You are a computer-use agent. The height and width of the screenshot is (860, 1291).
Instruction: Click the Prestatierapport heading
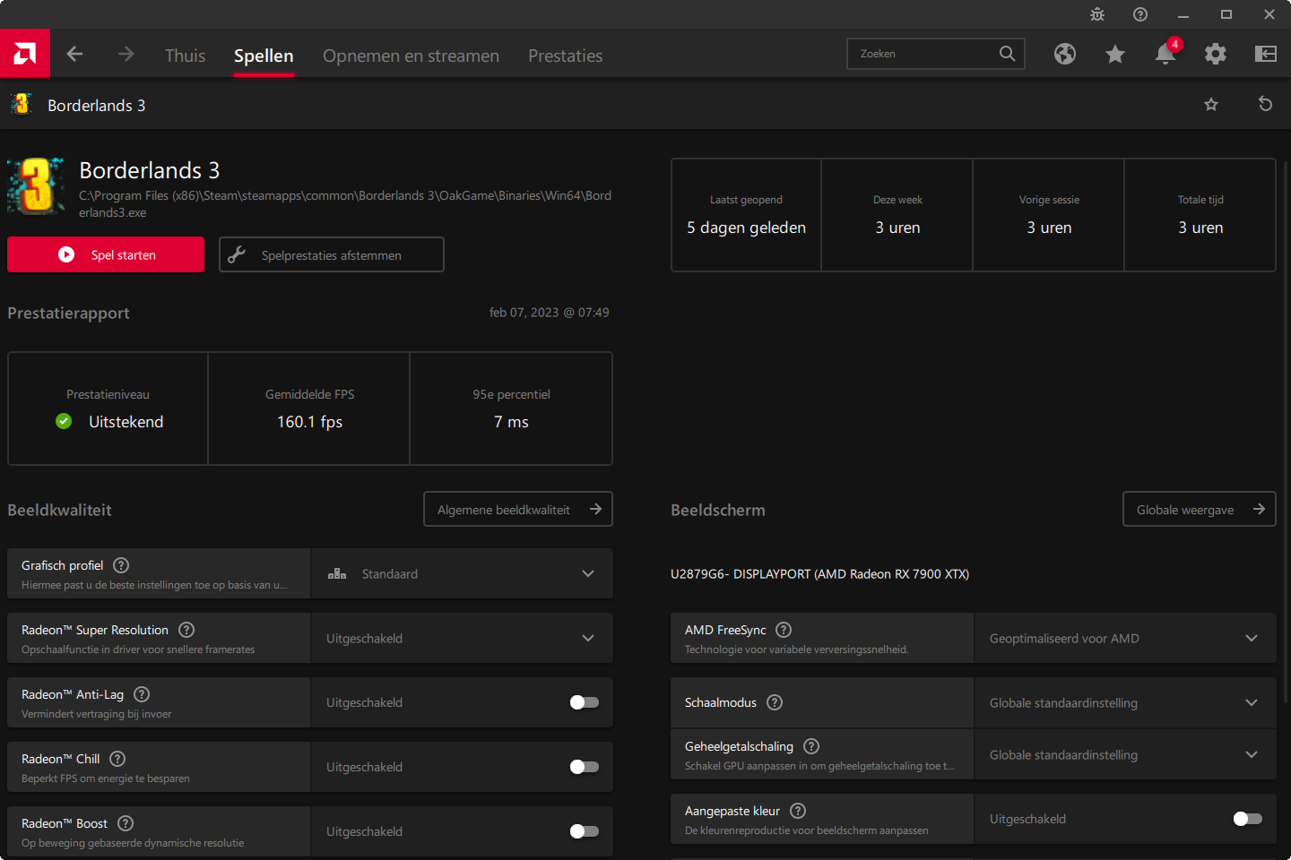tap(68, 314)
